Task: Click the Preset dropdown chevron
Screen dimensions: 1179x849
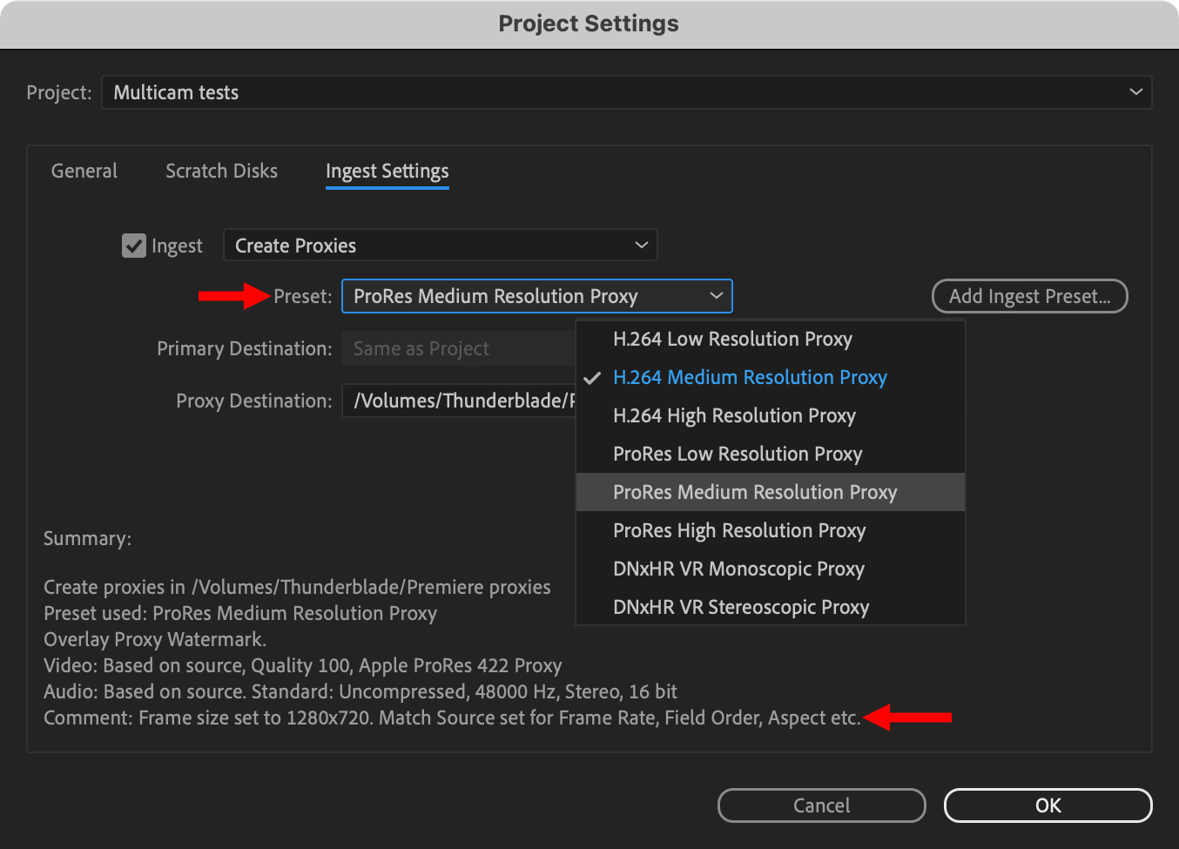Action: click(x=717, y=296)
